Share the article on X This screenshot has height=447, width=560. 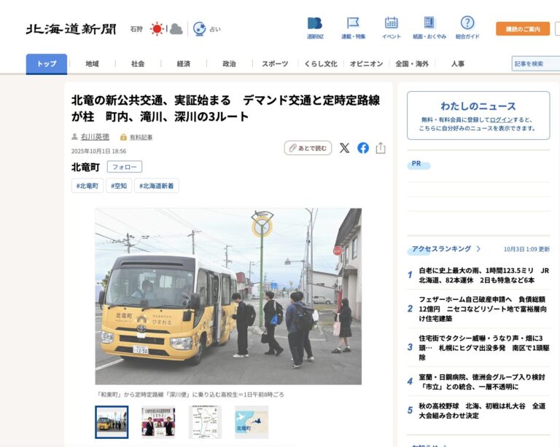coord(344,148)
